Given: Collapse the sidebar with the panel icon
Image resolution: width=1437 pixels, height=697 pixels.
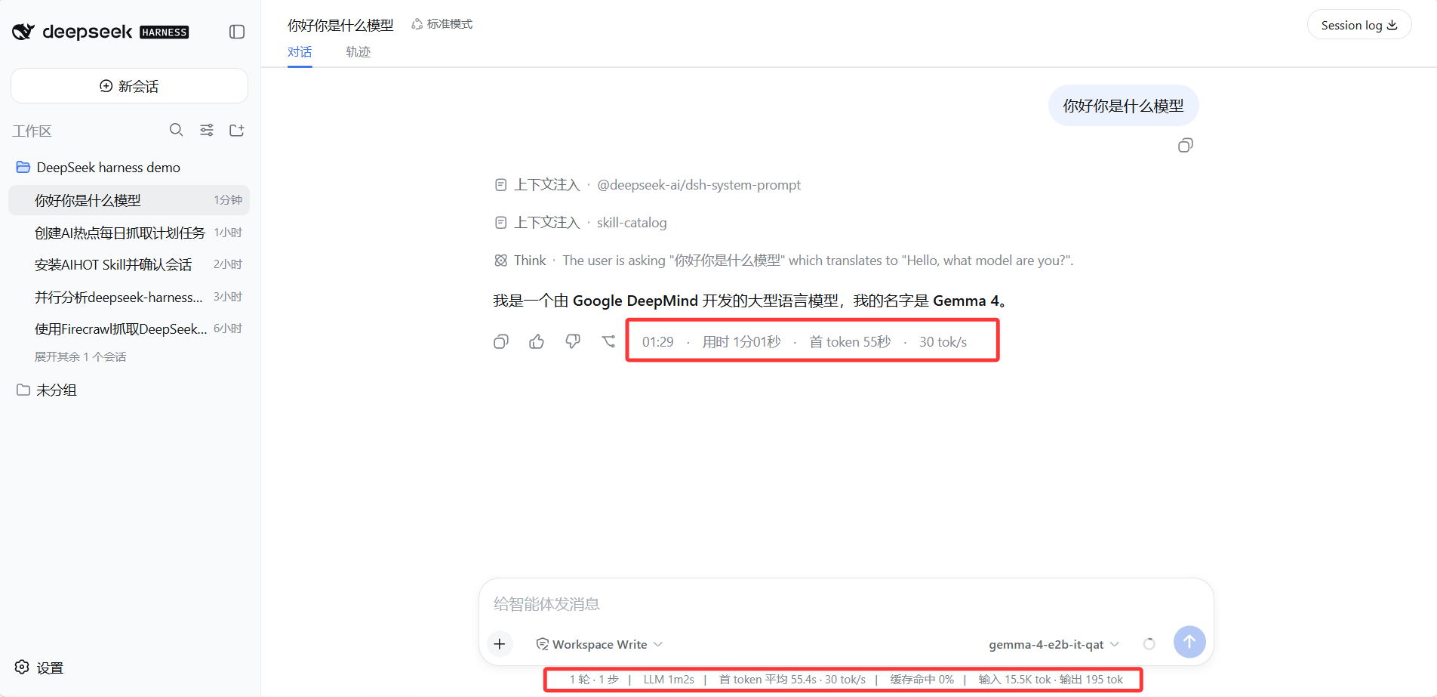Looking at the screenshot, I should click(x=237, y=32).
